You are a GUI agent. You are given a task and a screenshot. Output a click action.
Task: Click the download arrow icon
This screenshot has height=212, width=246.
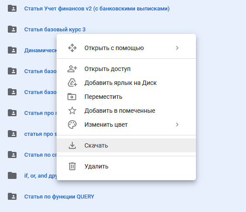[72, 145]
